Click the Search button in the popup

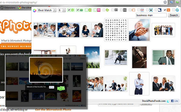(x=174, y=15)
